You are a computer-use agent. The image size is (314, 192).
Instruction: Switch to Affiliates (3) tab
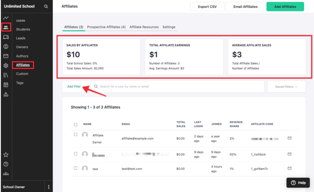(x=74, y=27)
